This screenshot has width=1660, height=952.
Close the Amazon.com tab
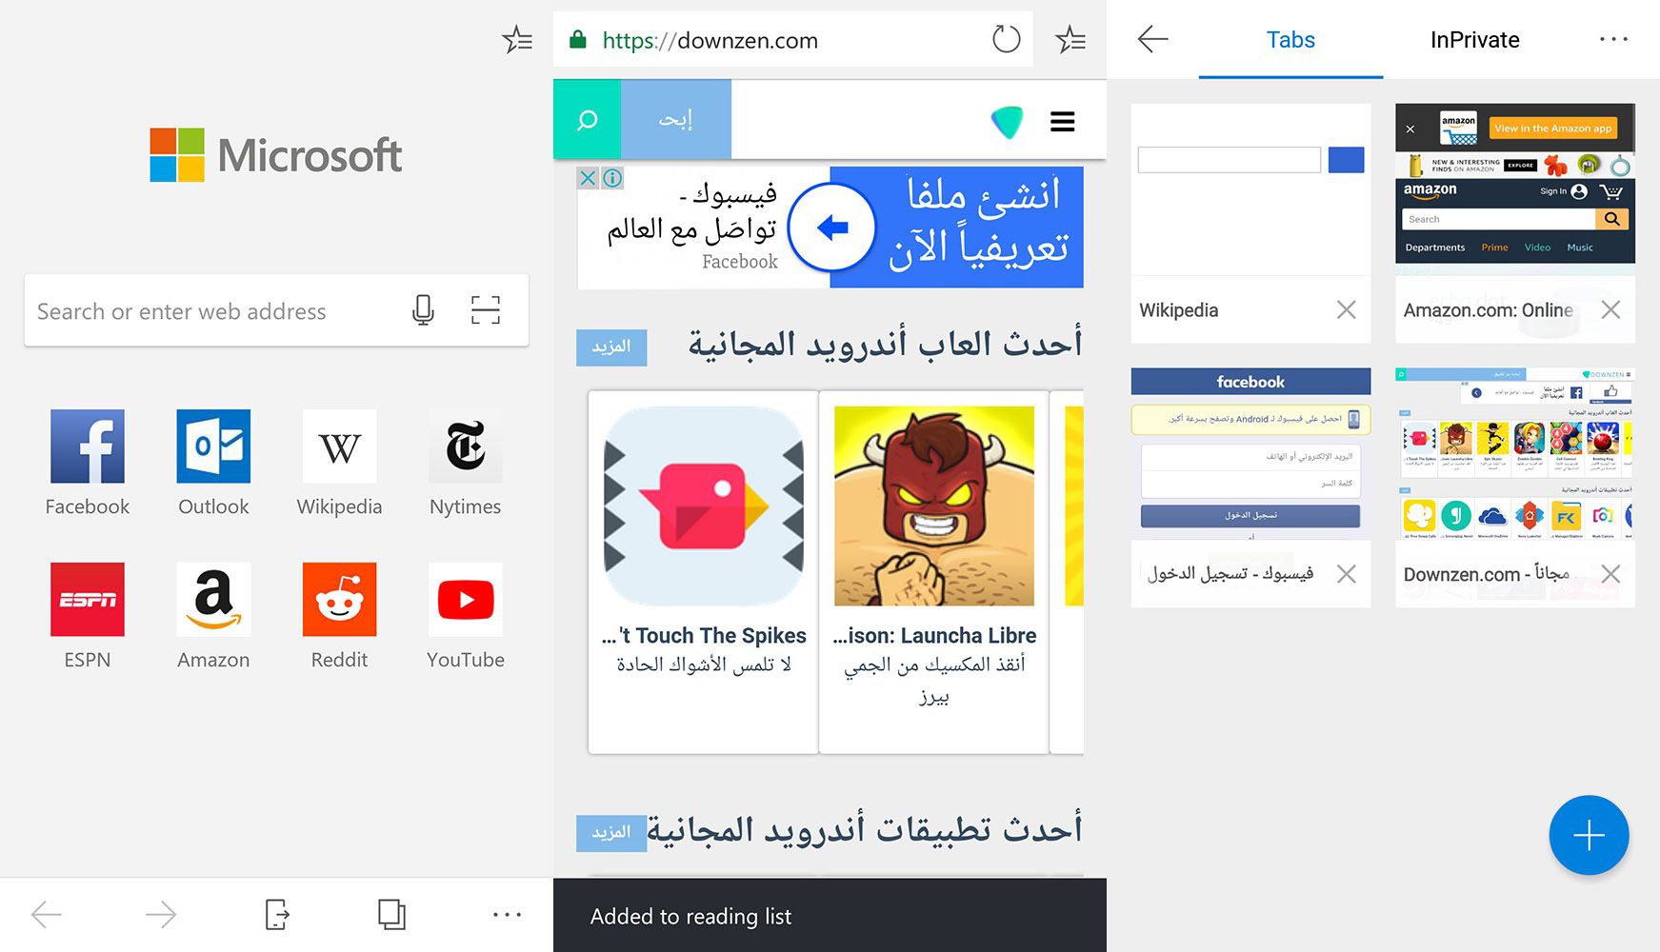(1610, 309)
